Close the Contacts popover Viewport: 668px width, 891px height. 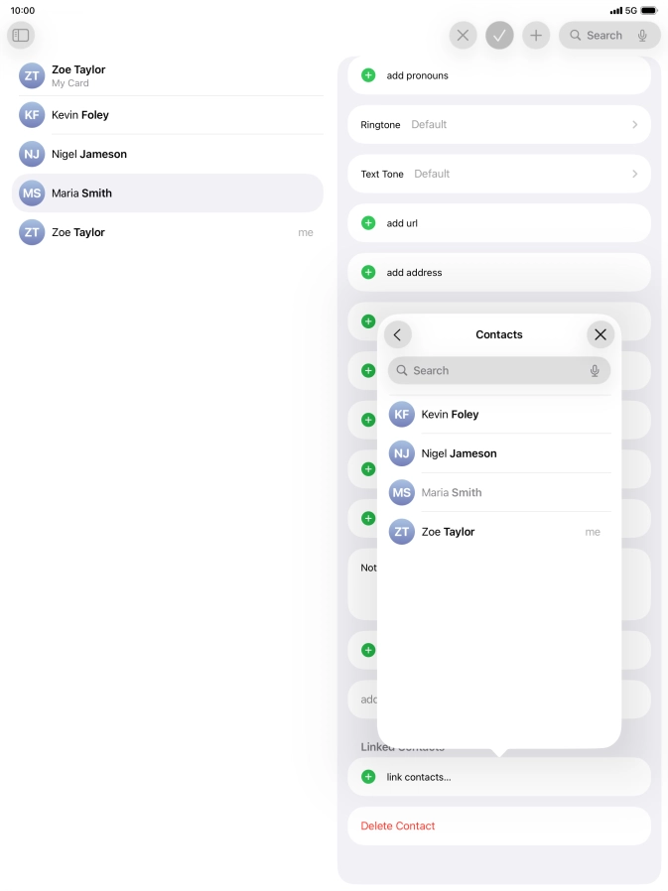pyautogui.click(x=600, y=334)
